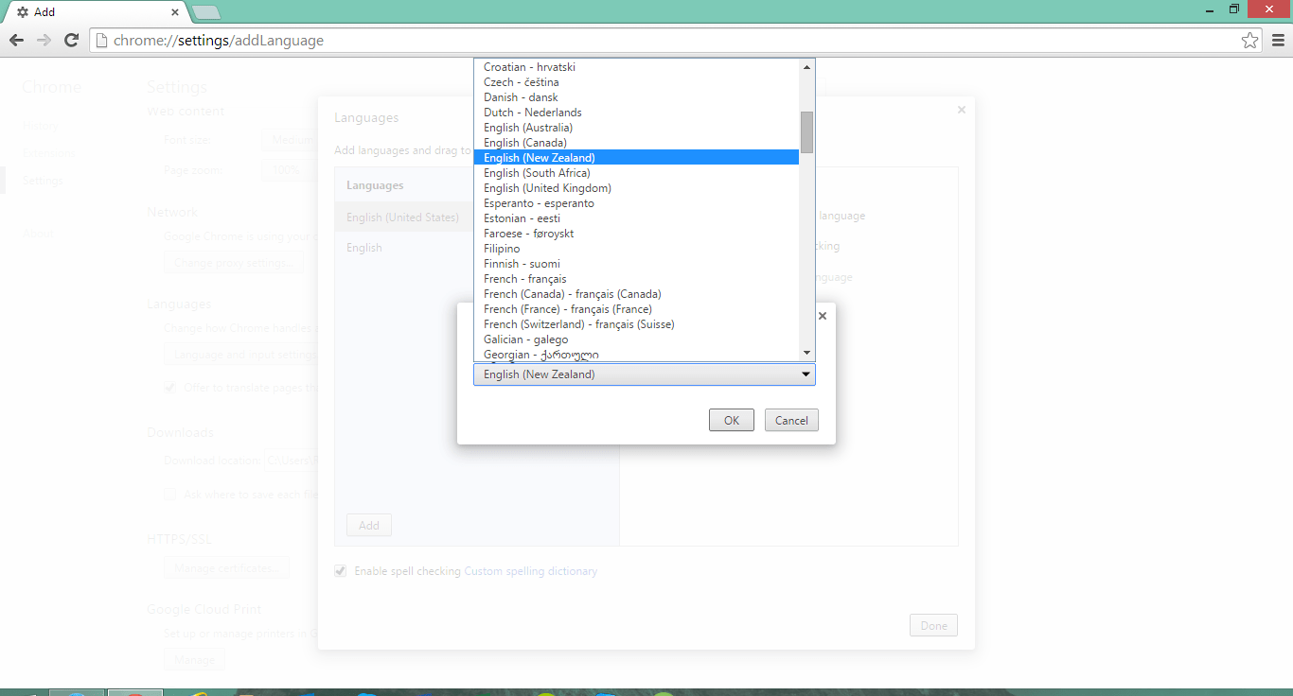This screenshot has width=1293, height=696.
Task: Toggle the Offer to translate pages checkbox
Action: 170,387
